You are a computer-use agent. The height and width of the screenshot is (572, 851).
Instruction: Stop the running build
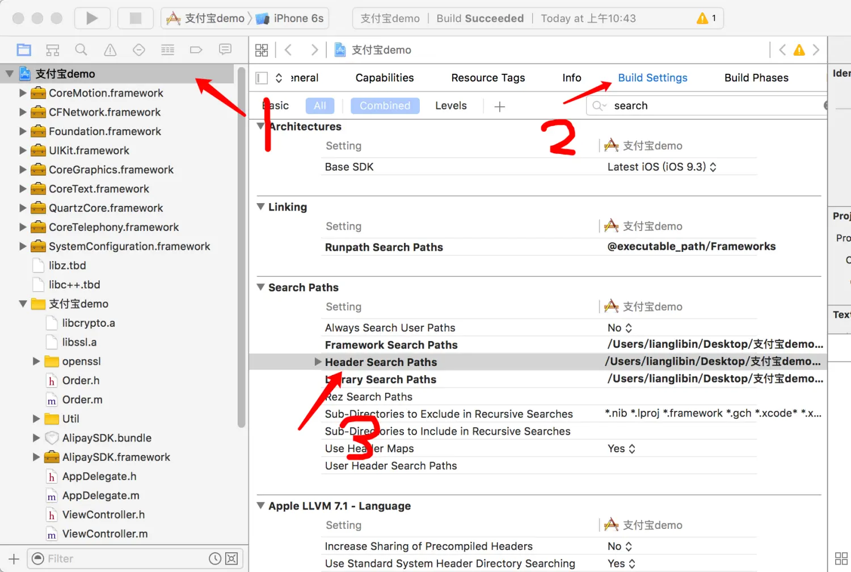click(136, 18)
